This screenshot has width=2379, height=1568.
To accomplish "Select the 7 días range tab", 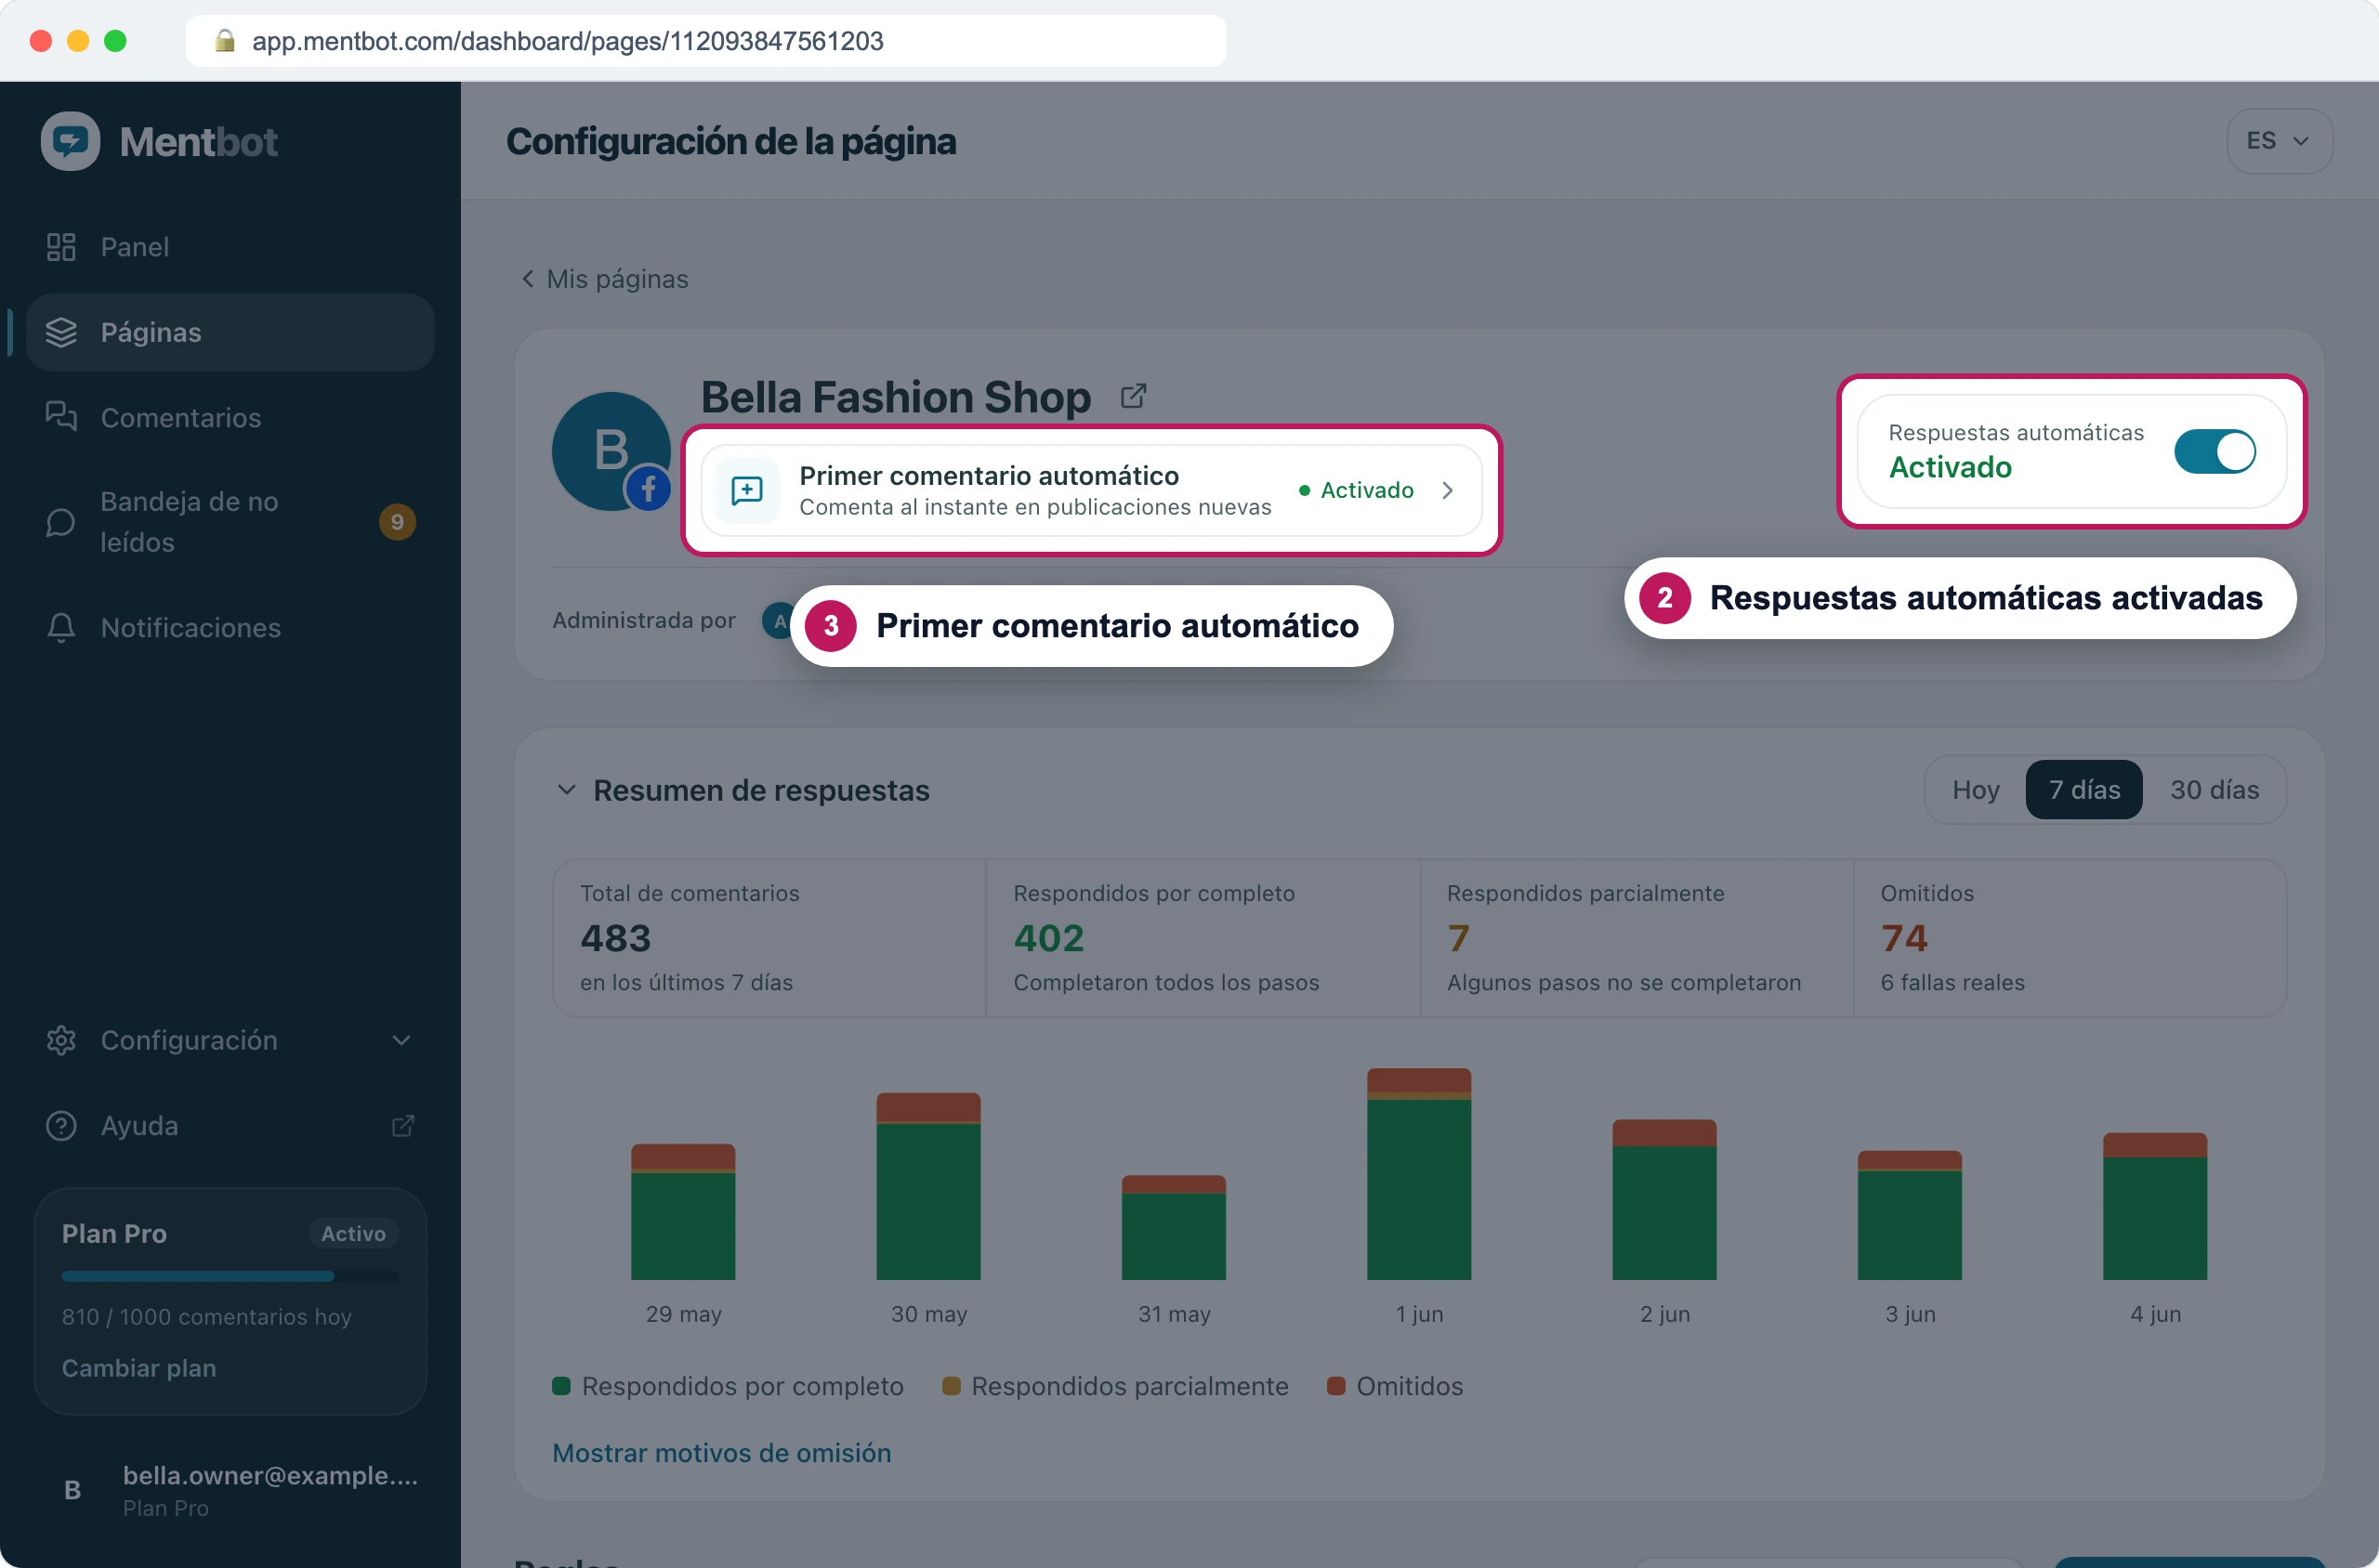I will click(2083, 790).
